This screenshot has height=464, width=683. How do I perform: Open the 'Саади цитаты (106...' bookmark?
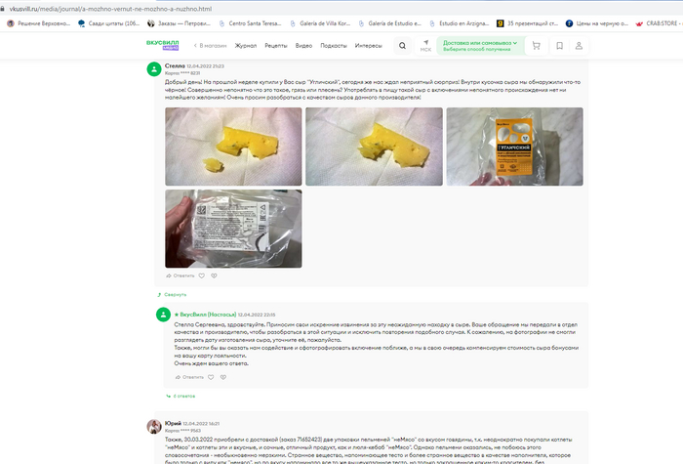109,23
